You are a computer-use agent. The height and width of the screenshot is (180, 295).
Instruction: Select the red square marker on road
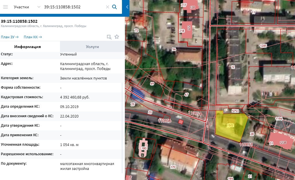(181, 122)
